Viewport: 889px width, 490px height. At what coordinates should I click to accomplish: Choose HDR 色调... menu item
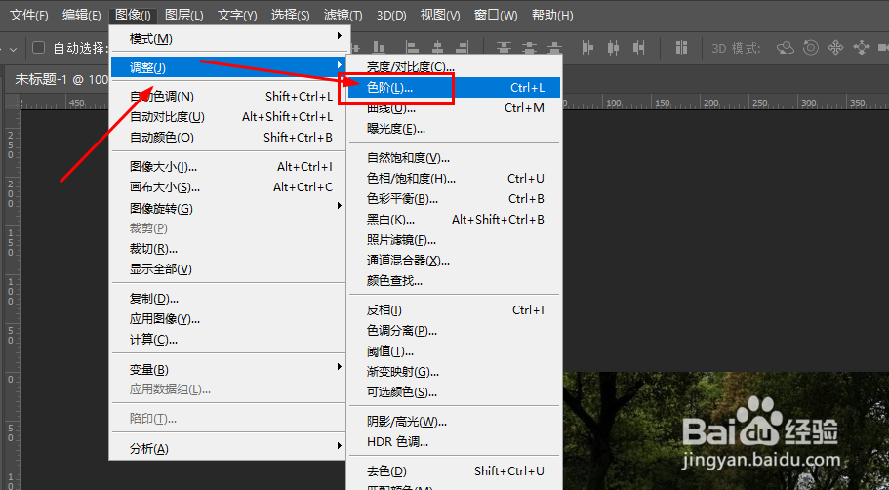(454, 442)
